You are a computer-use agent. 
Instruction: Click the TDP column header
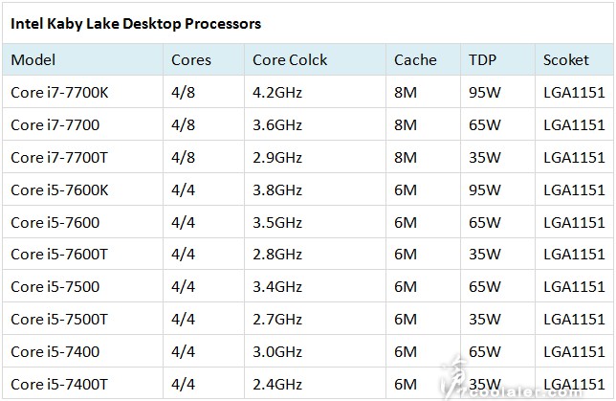483,60
